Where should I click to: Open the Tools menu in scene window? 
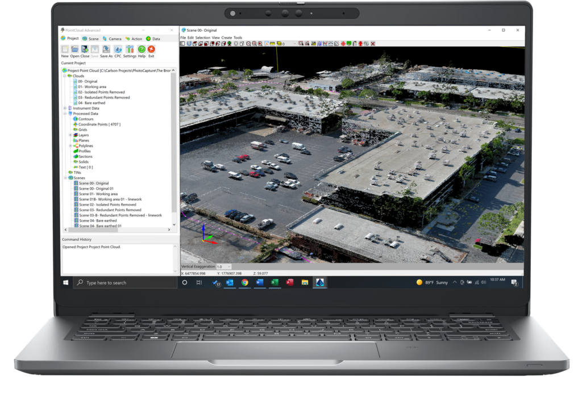[238, 38]
